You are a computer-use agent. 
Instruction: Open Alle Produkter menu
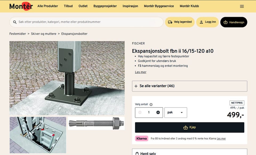tap(48, 6)
